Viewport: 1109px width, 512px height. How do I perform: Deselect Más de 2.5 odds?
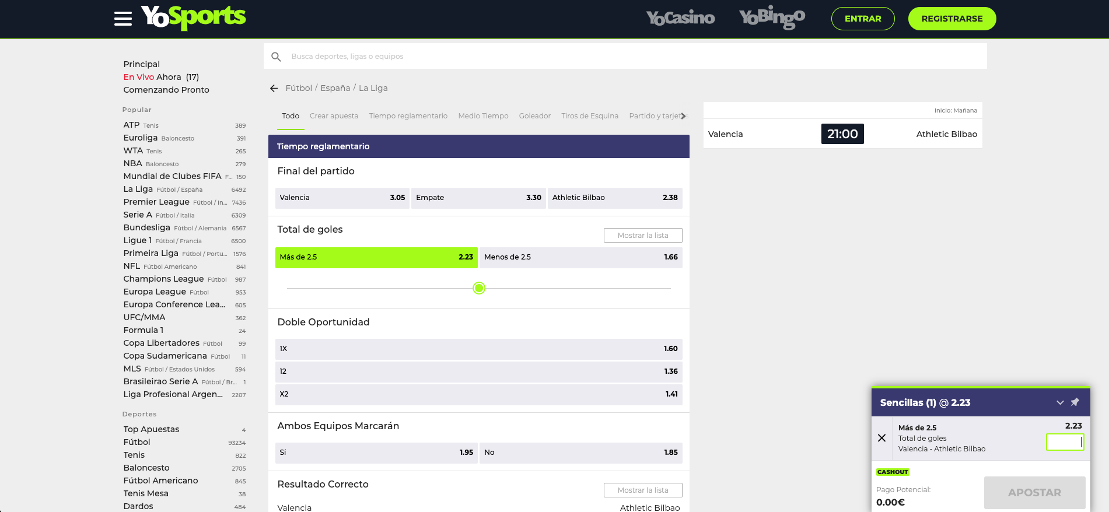coord(376,257)
